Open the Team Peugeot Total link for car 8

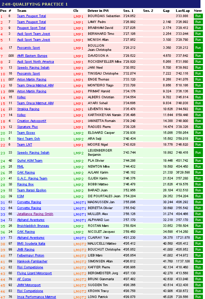pos(31,16)
